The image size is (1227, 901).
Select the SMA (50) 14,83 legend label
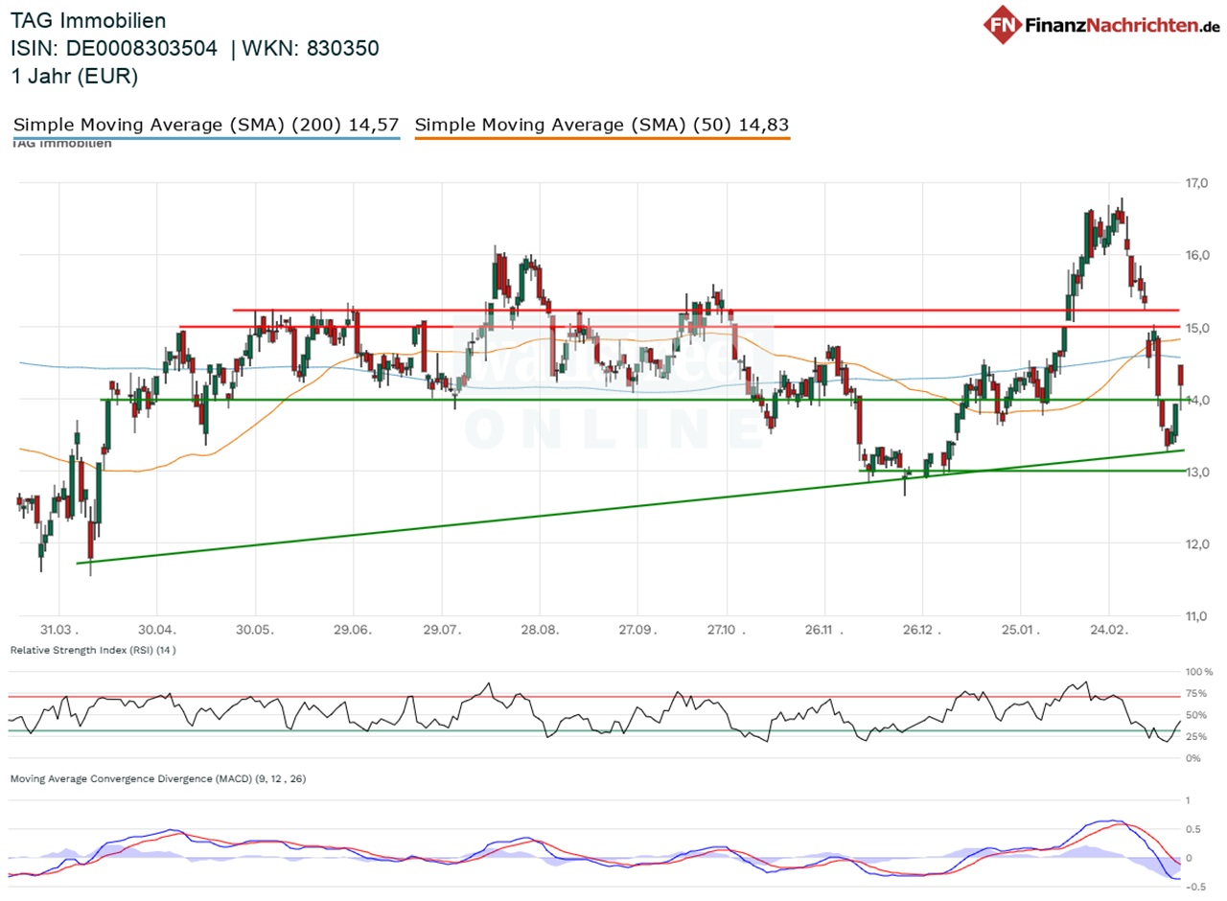click(602, 125)
